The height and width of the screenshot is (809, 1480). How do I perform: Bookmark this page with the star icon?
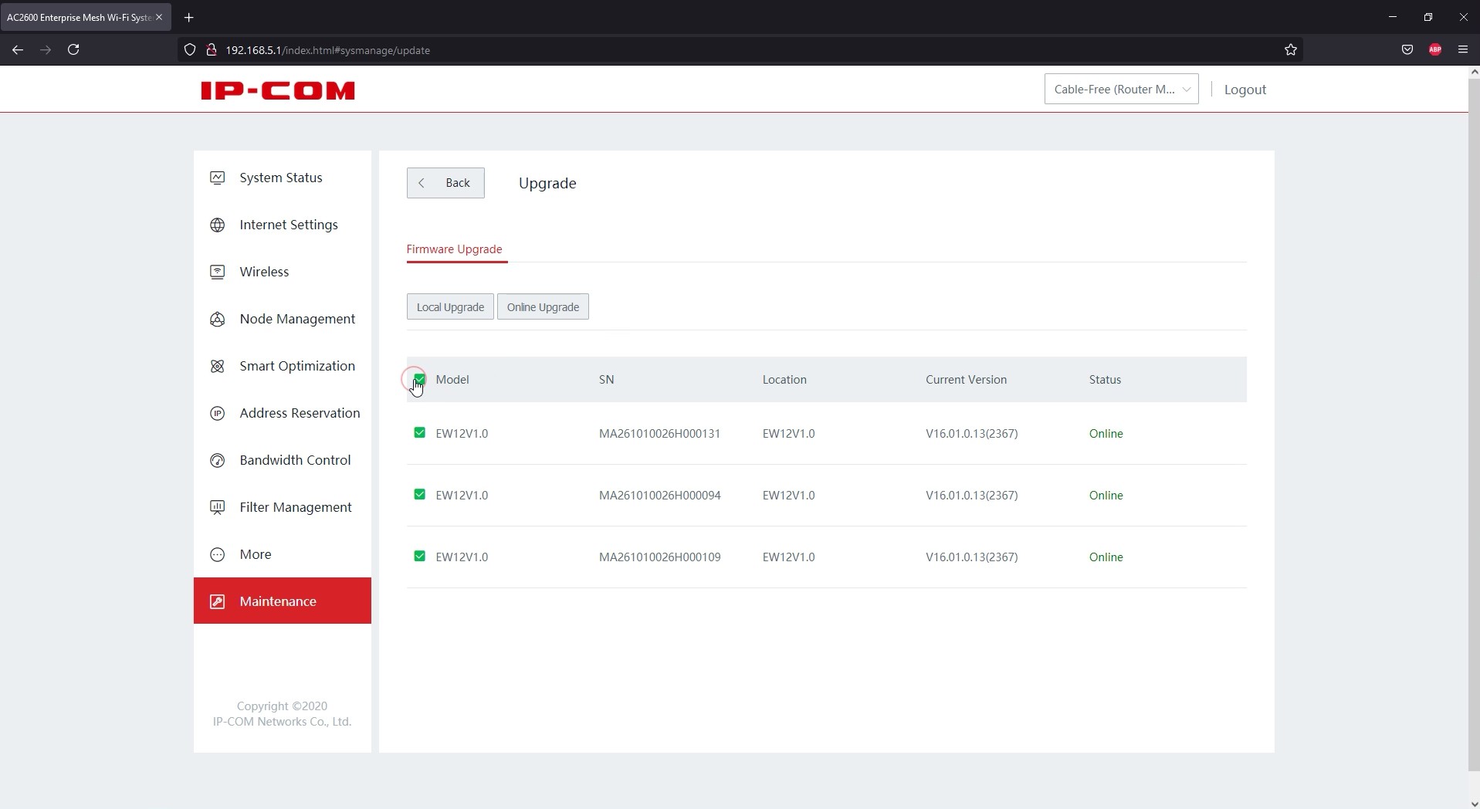(x=1291, y=50)
